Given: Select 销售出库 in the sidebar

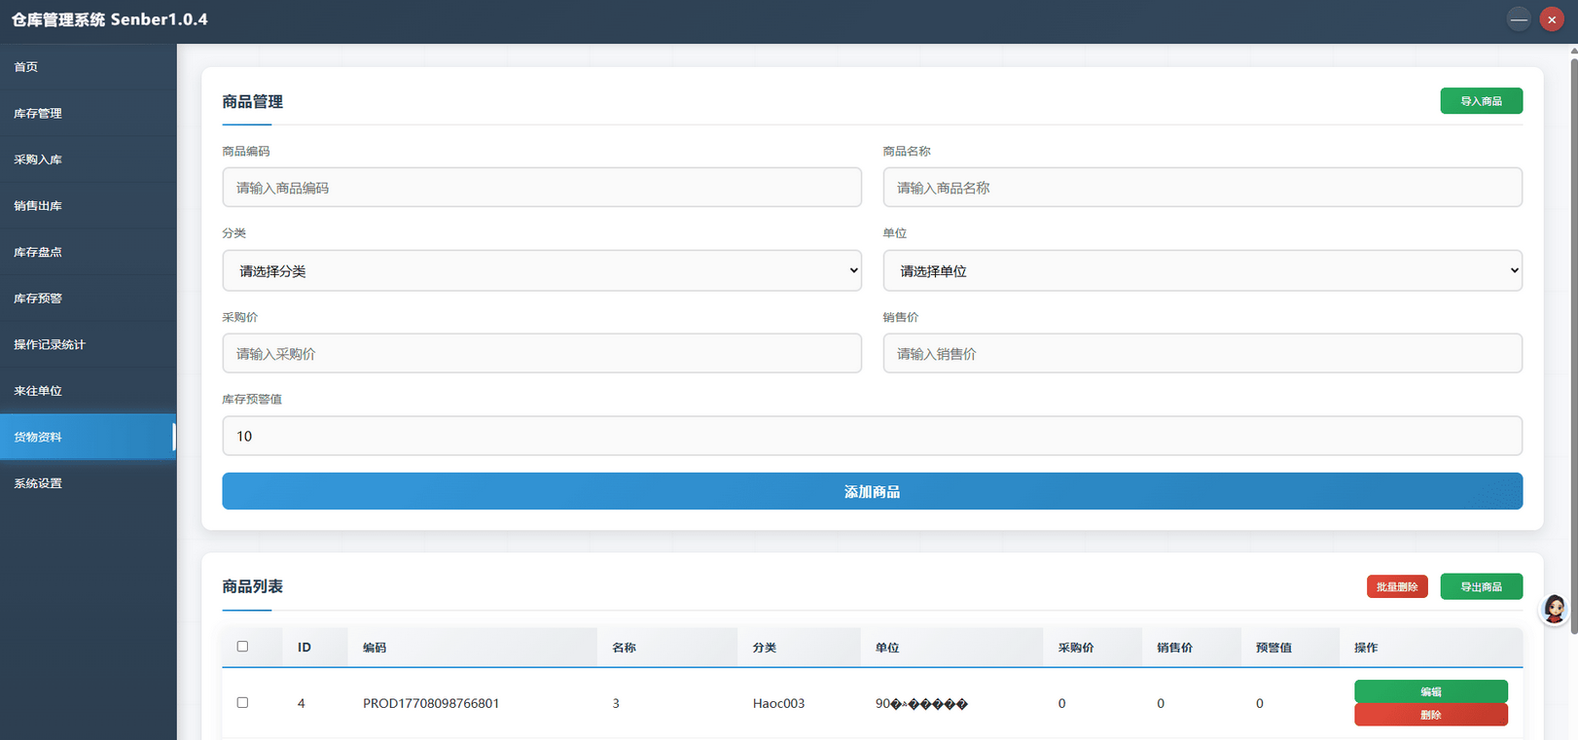Looking at the screenshot, I should pyautogui.click(x=88, y=205).
